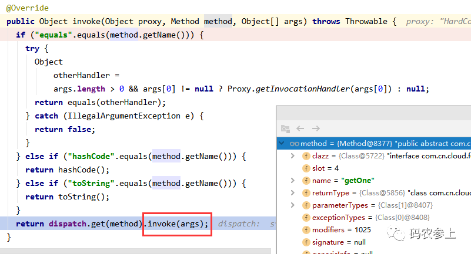Click the back arrow in debugger popup
The height and width of the screenshot is (254, 471).
300,128
